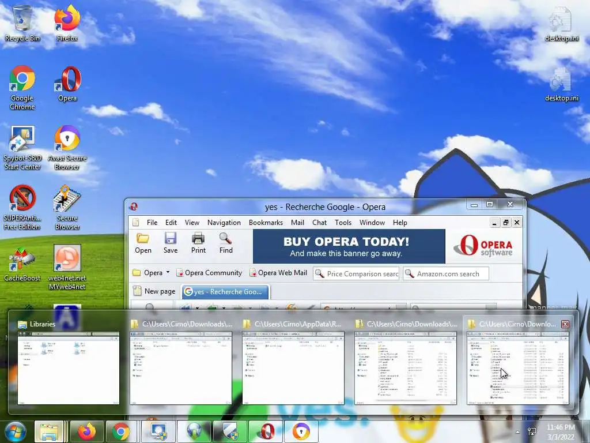Viewport: 590px width, 443px height.
Task: Launch Firefox from the desktop shortcut
Action: click(x=67, y=23)
